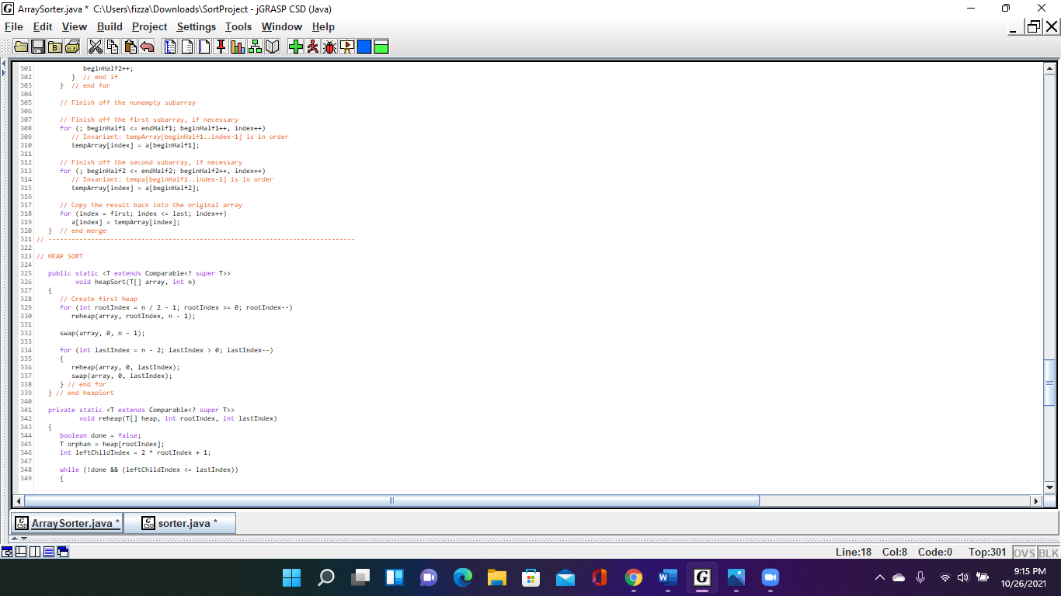Click the 'Top:301' status bar entry
1061x596 pixels.
pyautogui.click(x=987, y=553)
